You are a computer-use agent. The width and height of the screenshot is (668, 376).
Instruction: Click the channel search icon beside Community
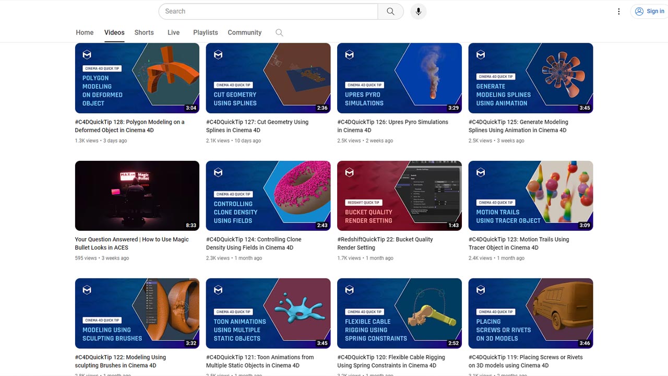279,32
